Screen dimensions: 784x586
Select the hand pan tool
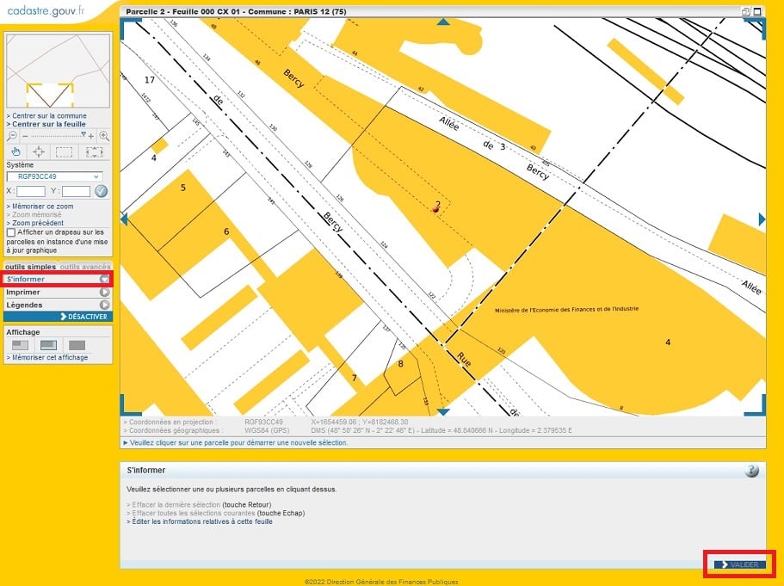tap(16, 151)
